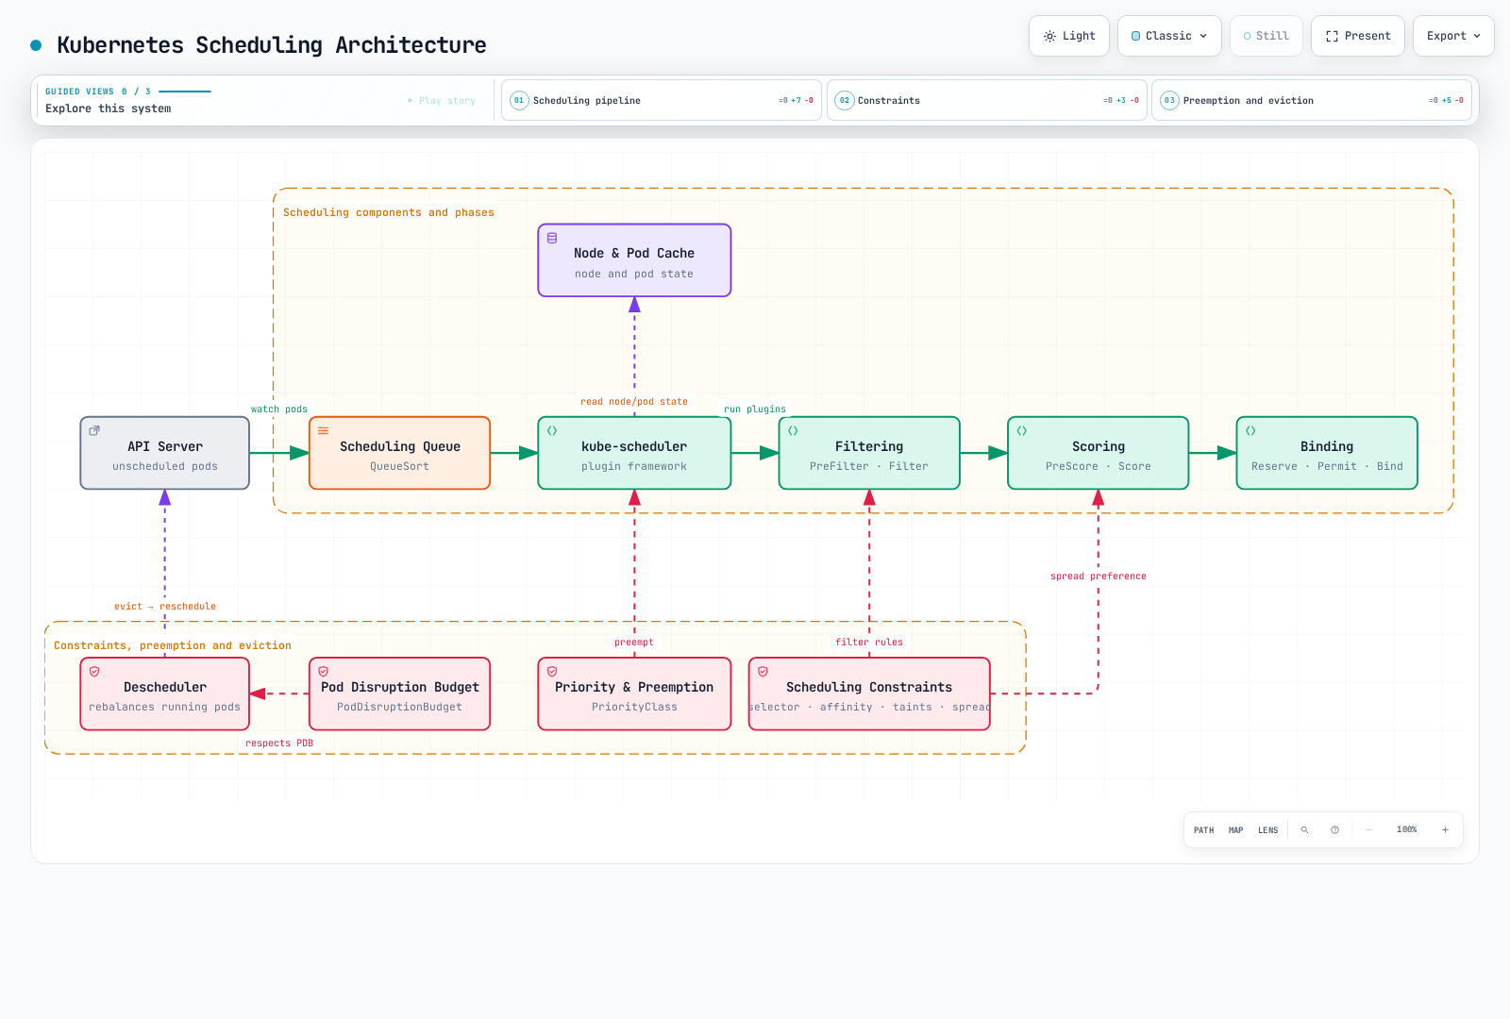The image size is (1510, 1019).
Task: Click the 'Scheduling components and phases' group label
Action: 389,212
